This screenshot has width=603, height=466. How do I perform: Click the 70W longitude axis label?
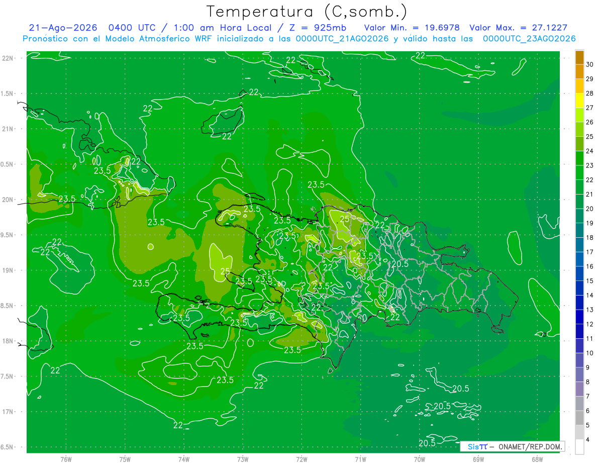click(419, 459)
